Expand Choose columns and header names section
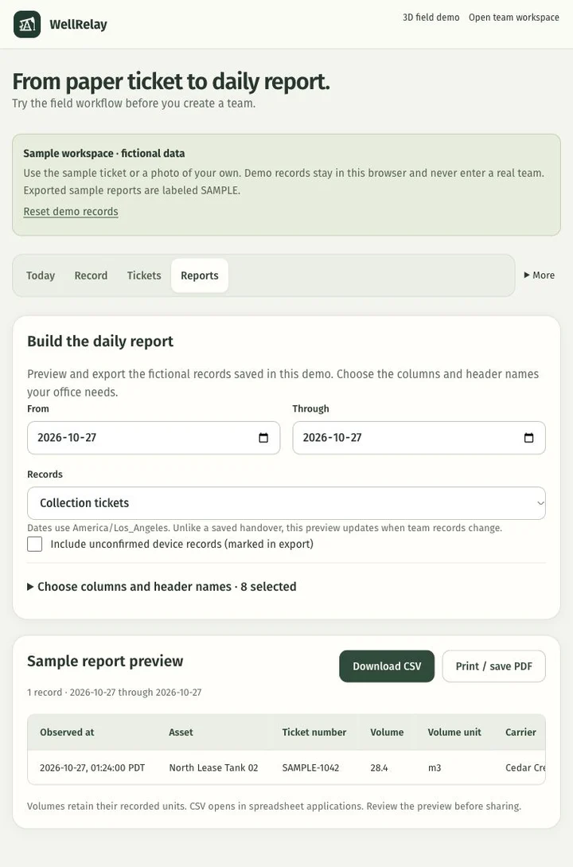 click(162, 587)
